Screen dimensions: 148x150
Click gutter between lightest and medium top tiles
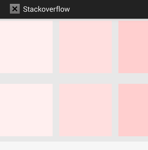(56, 47)
